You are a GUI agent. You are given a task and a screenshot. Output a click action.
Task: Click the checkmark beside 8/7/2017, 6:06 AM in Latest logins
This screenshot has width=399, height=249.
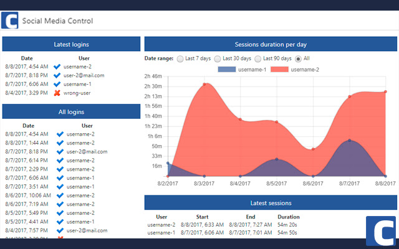[x=57, y=84]
